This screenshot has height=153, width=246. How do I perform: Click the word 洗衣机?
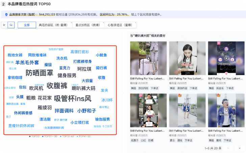(62, 58)
